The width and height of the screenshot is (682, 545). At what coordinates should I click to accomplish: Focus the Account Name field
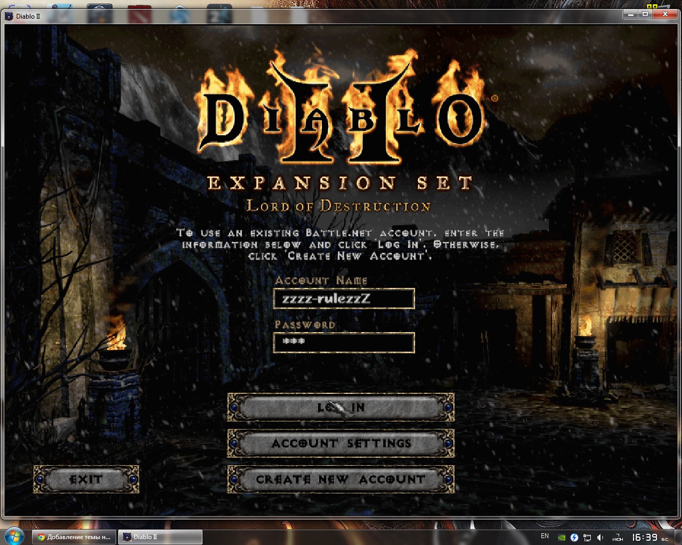[344, 299]
